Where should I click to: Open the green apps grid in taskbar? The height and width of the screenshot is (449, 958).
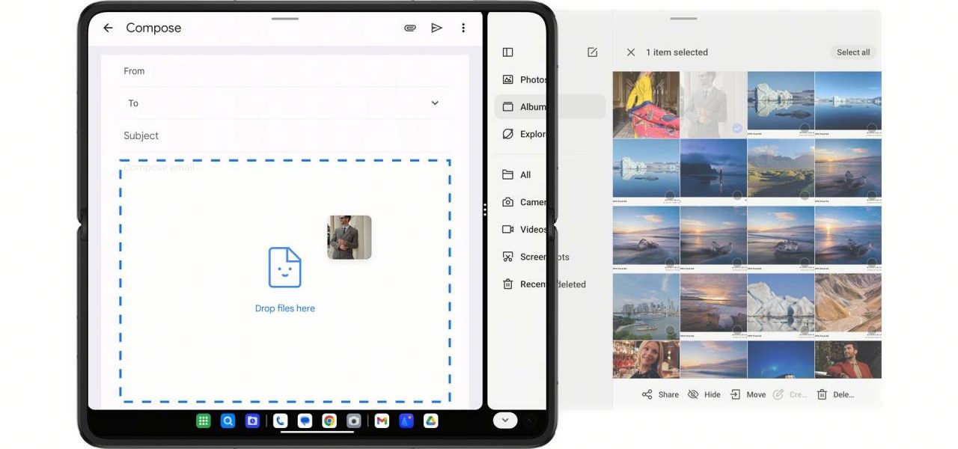(x=204, y=421)
